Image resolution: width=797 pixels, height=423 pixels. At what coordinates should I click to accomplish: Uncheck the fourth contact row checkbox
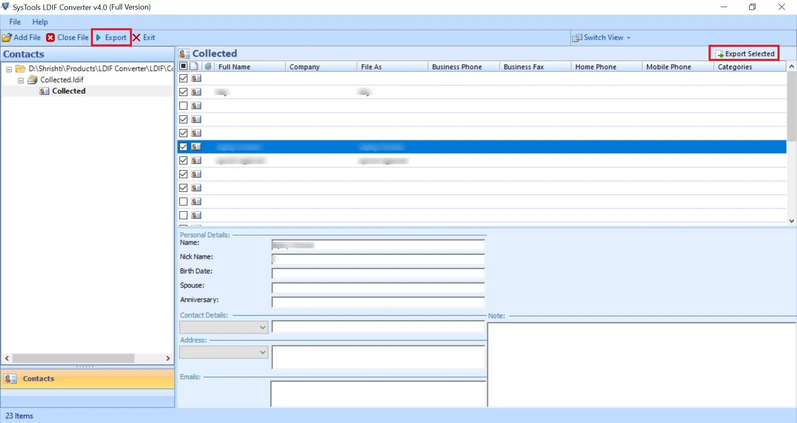183,119
